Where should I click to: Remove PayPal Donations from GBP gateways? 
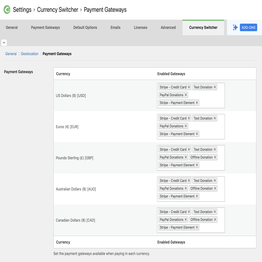(x=186, y=157)
